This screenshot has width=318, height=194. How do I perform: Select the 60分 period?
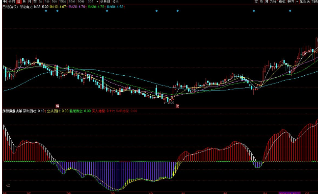pyautogui.click(x=81, y=1)
